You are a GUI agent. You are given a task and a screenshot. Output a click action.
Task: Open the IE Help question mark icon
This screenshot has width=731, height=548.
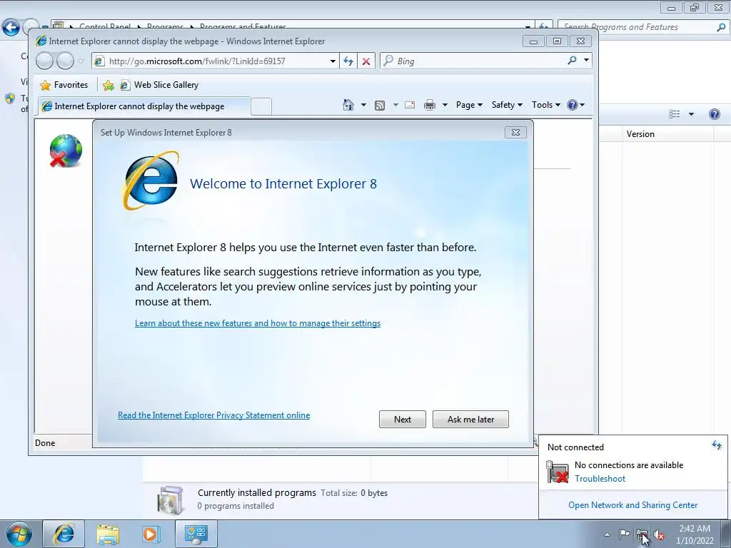[x=573, y=105]
